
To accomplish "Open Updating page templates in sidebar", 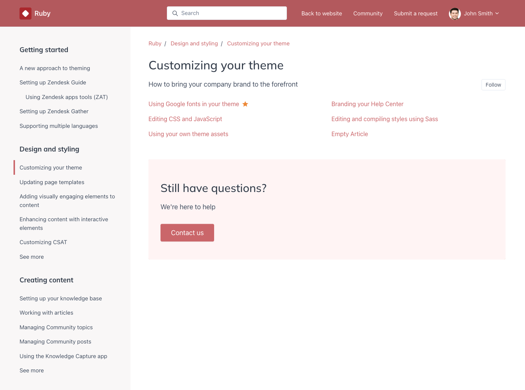I will (52, 182).
